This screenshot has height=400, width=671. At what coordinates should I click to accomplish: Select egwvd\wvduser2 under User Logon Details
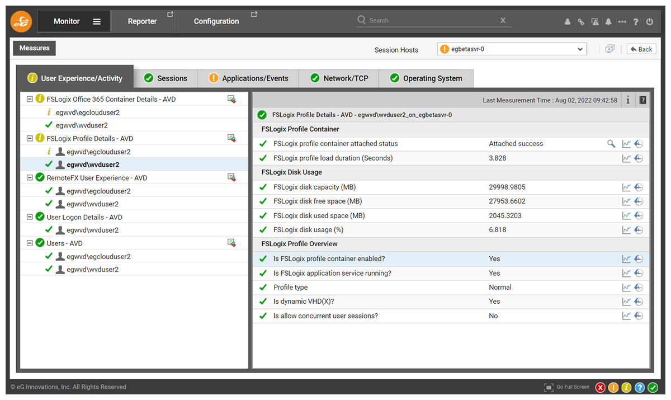click(92, 230)
